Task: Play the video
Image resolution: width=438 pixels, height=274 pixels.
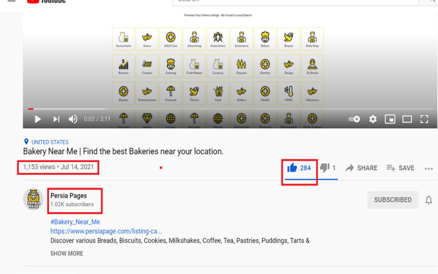Action: point(38,119)
